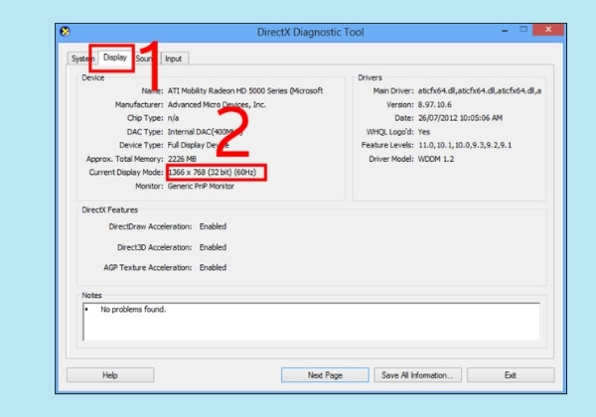Click DirectDraw Acceleration 'Enabled' value
This screenshot has height=417, width=596.
point(213,226)
